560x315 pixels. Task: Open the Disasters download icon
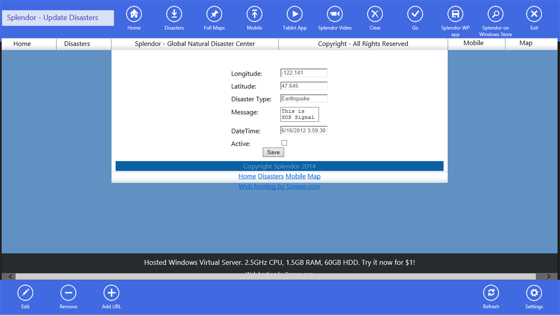tap(174, 14)
